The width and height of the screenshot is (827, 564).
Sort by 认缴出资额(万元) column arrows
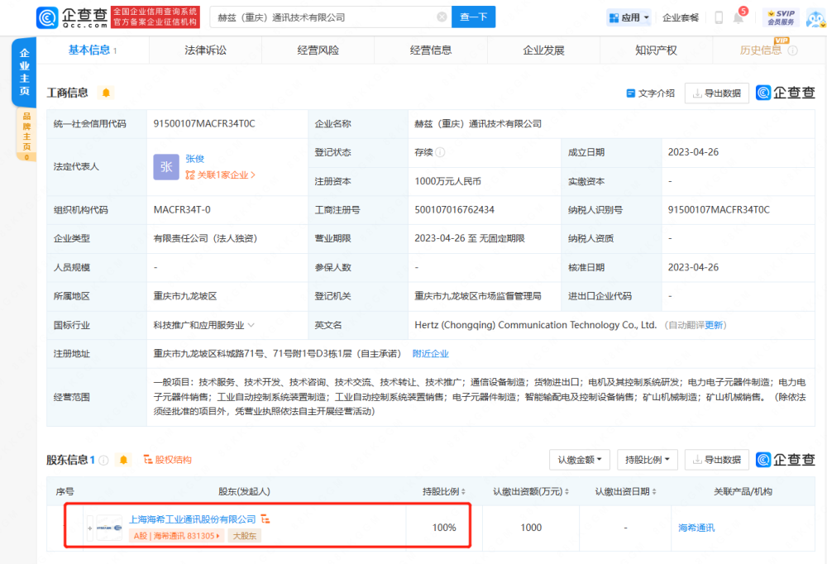pyautogui.click(x=567, y=492)
